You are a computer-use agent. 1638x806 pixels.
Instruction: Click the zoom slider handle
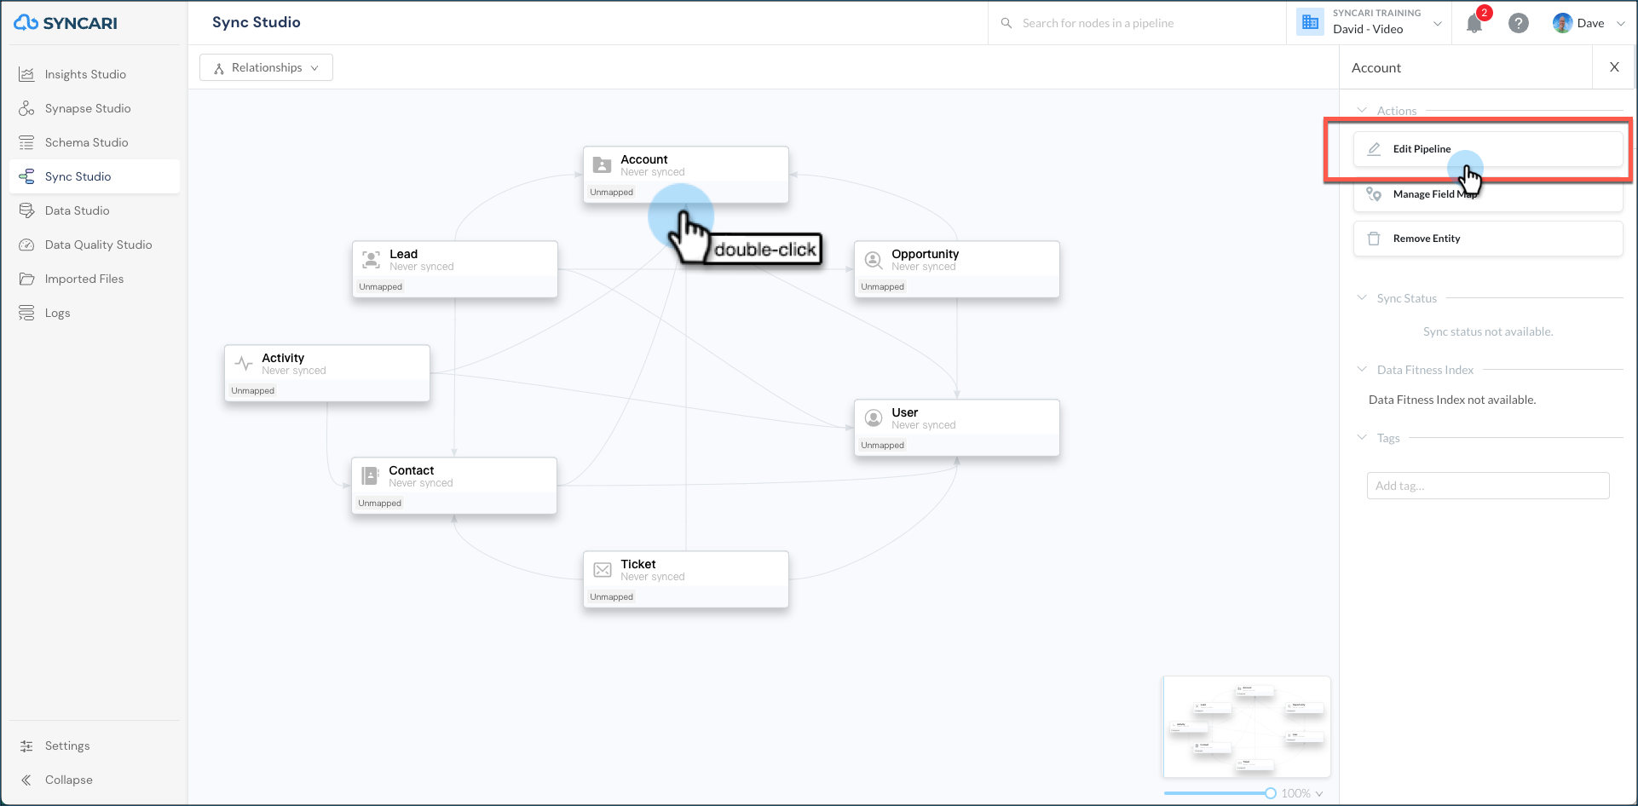[x=1271, y=793]
